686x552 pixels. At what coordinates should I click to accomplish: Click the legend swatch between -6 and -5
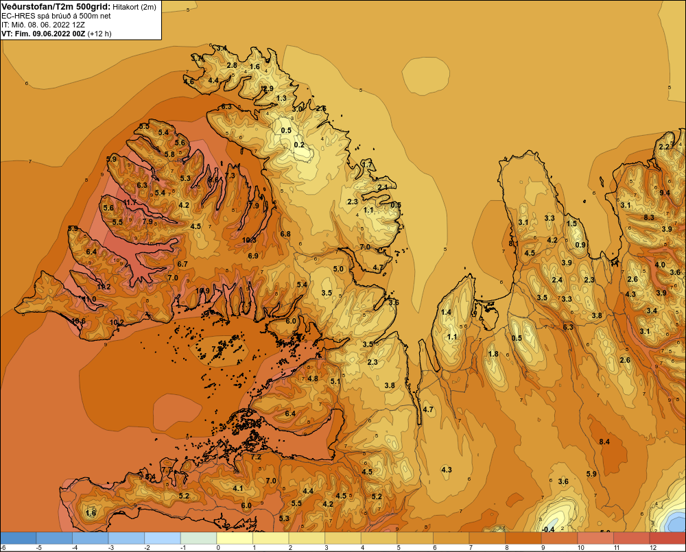19,538
